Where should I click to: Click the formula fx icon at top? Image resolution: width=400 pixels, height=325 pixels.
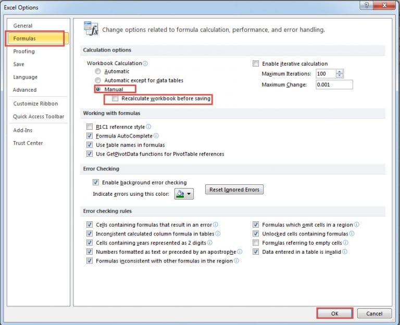91,29
